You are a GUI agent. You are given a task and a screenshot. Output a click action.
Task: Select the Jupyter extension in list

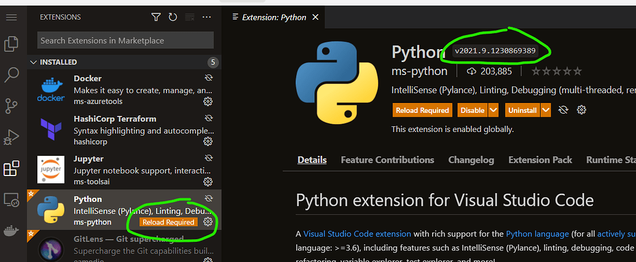click(x=124, y=170)
